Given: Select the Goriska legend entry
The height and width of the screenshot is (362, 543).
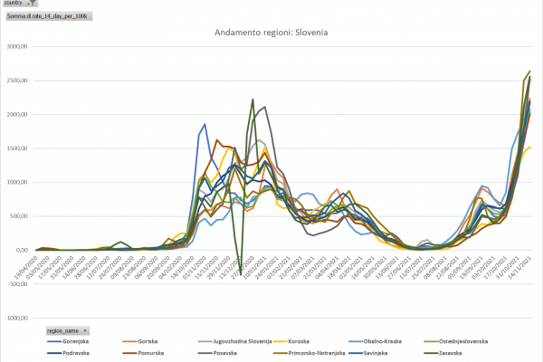Looking at the screenshot, I should pos(140,341).
